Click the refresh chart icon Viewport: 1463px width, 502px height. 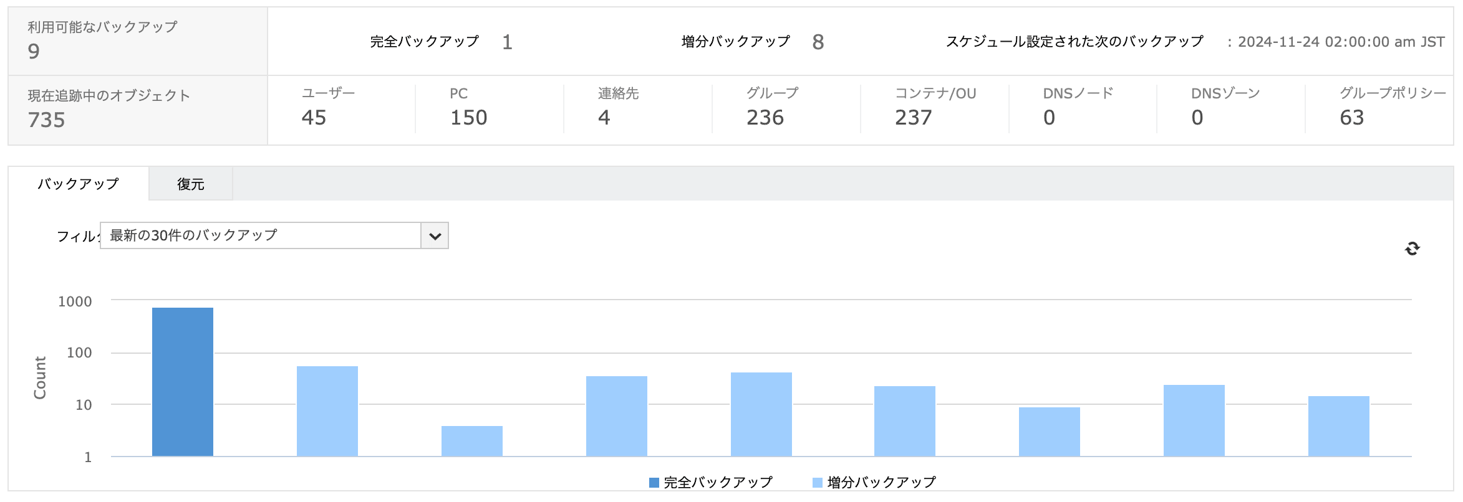(1412, 249)
